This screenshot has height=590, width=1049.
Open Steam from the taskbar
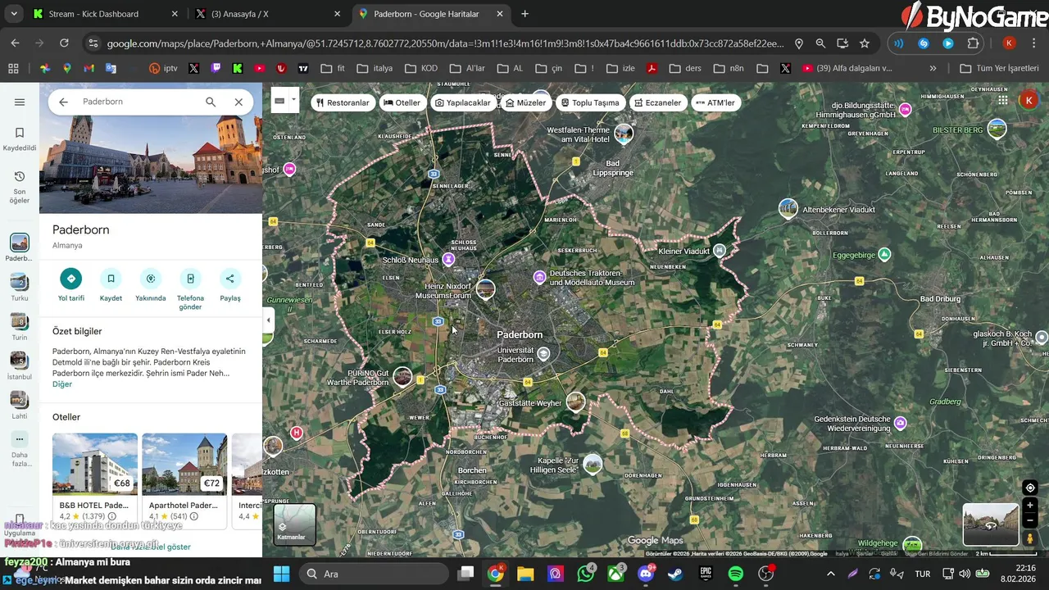tap(675, 574)
